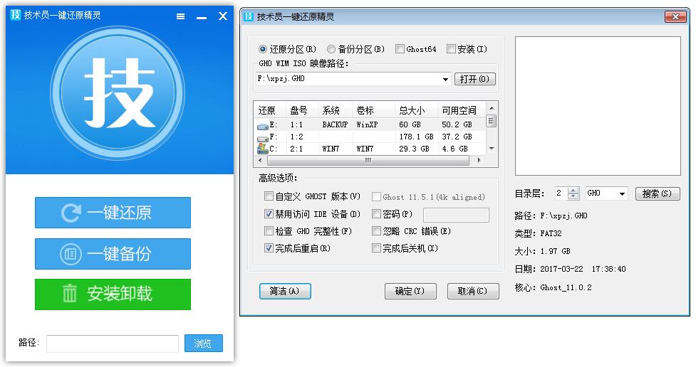696x367 pixels.
Task: Click the large 技 logo emblem
Action: 120,92
